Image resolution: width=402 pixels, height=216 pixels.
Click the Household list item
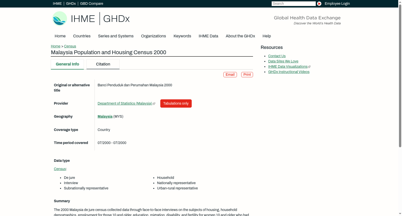tap(166, 178)
